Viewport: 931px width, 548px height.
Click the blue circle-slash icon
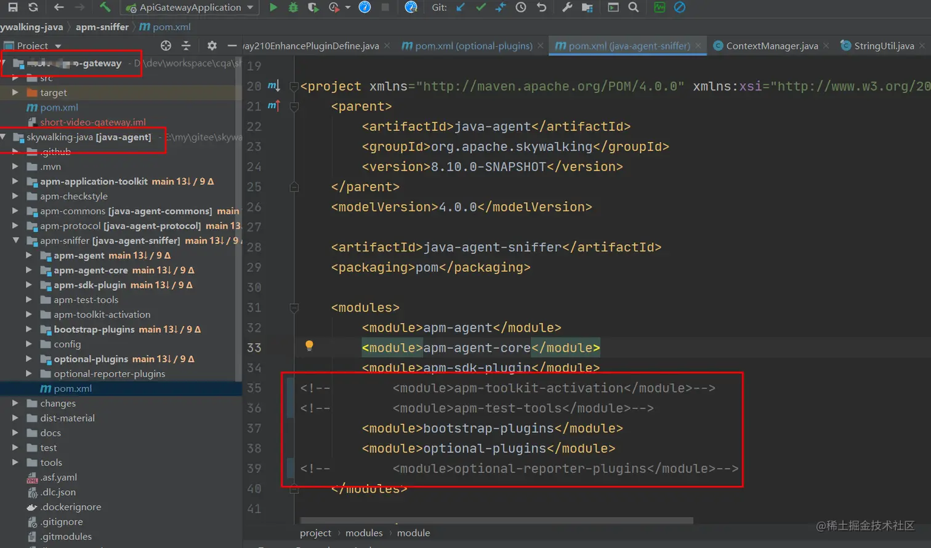coord(680,7)
